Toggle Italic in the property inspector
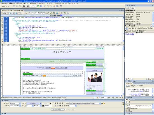154x115 pixels. [53, 103]
